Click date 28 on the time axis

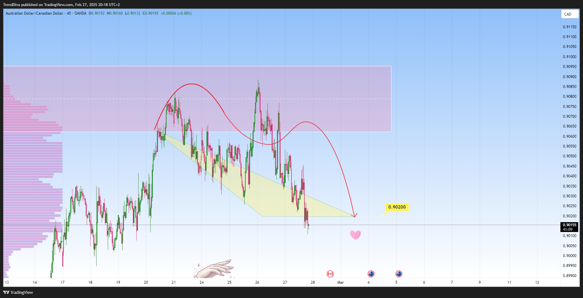[x=313, y=282]
